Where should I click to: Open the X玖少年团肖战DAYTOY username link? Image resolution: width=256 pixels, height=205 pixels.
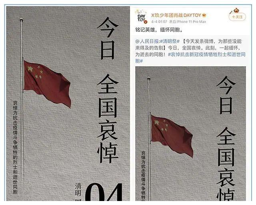click(176, 15)
